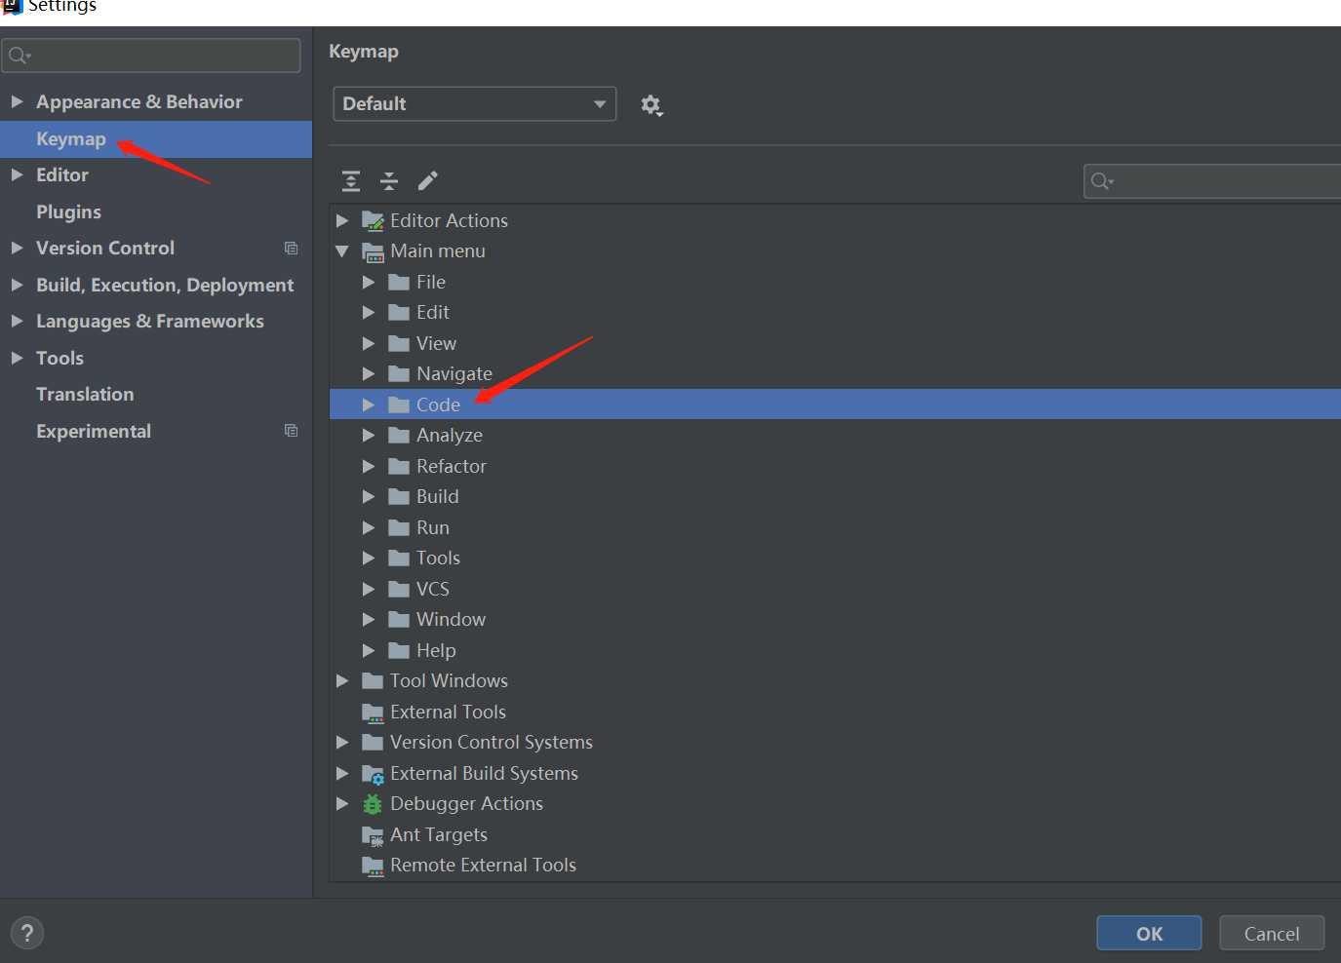Viewport: 1341px width, 963px height.
Task: Expand the VCS folder arrow
Action: coord(369,590)
